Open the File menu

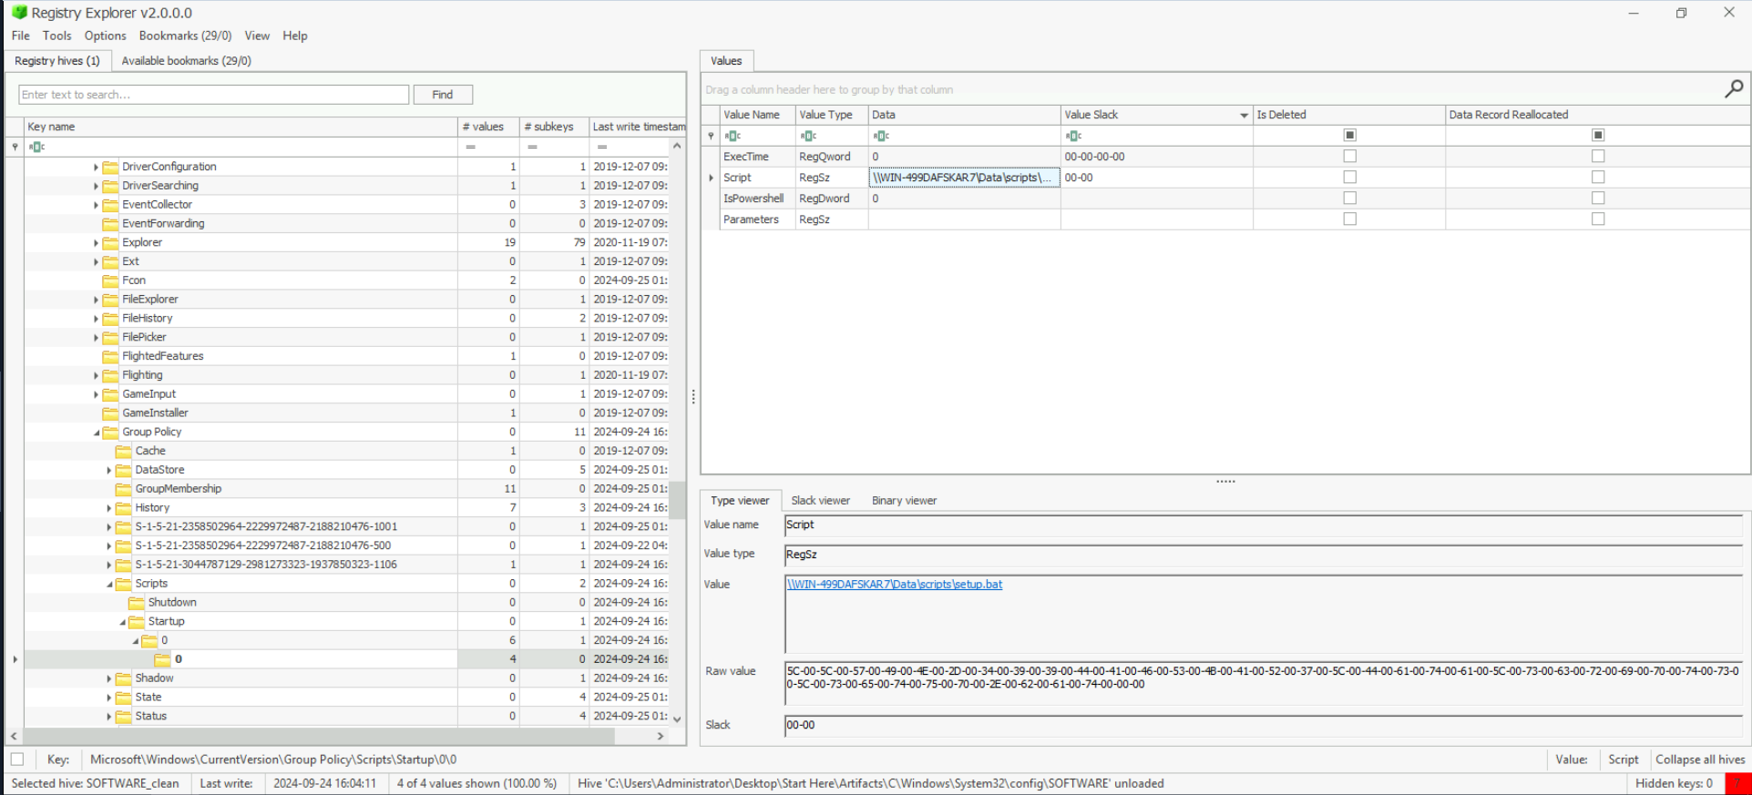20,36
